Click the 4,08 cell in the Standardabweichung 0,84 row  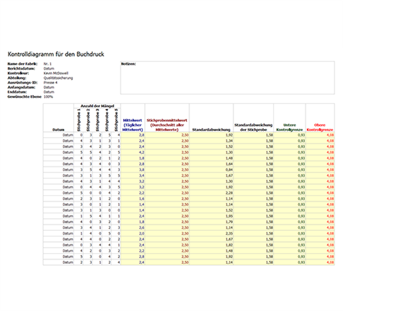(320, 170)
